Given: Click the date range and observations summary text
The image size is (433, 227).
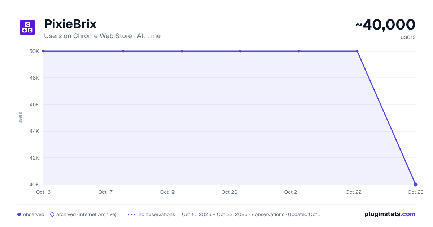Looking at the screenshot, I should click(x=251, y=214).
